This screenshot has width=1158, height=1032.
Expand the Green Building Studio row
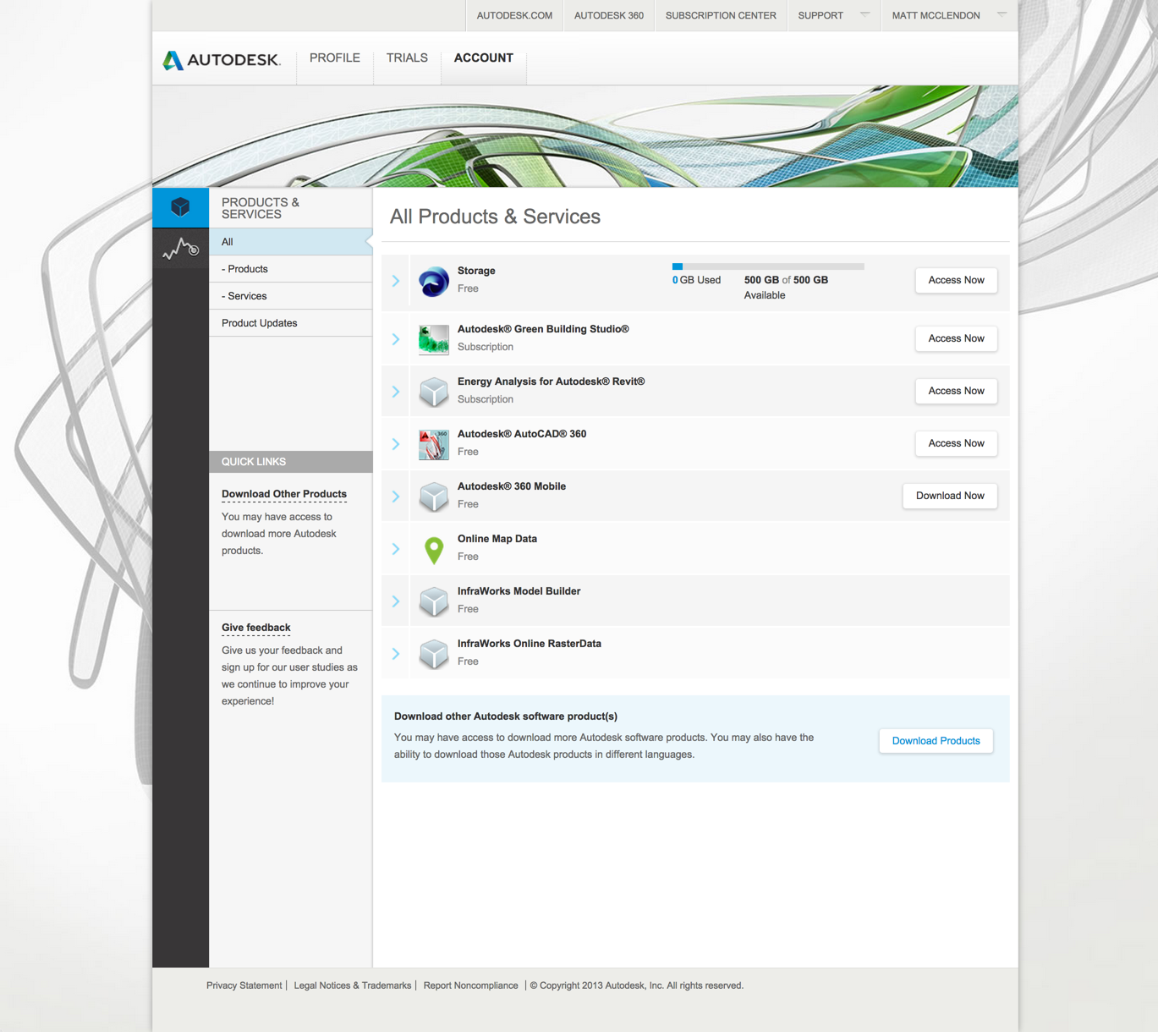click(396, 339)
